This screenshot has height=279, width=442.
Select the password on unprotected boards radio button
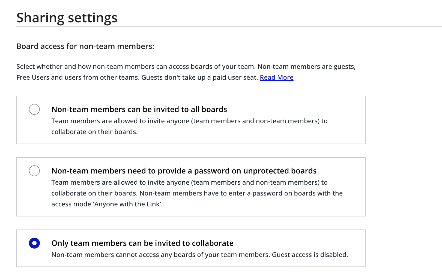point(34,171)
